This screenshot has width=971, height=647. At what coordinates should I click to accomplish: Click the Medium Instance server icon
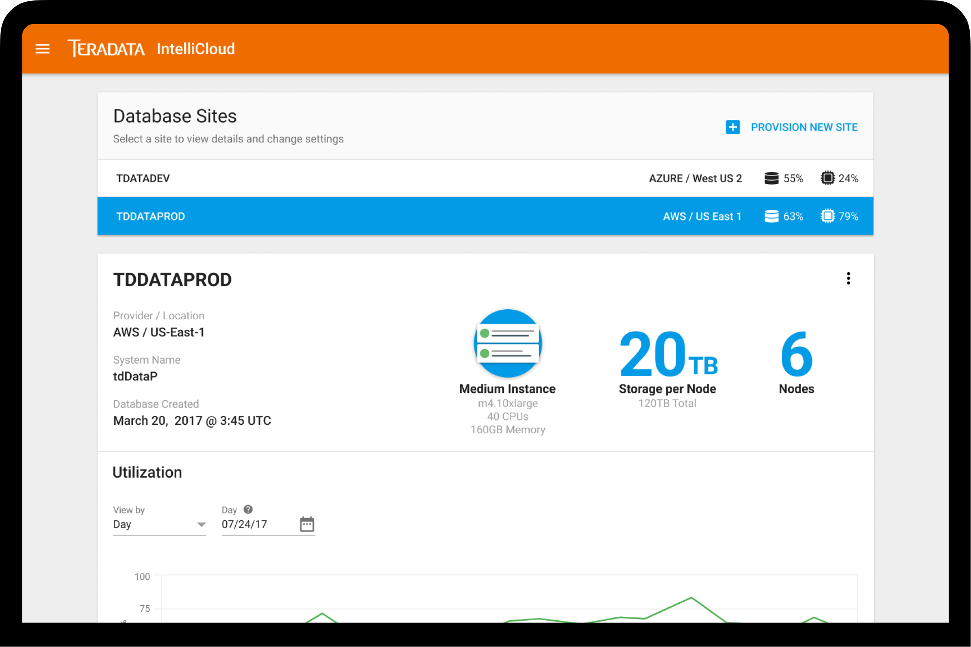(x=508, y=343)
